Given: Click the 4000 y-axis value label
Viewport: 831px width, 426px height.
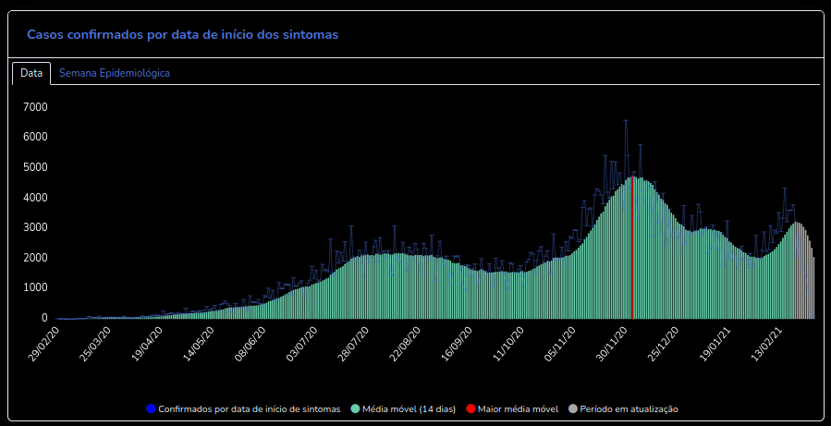Looking at the screenshot, I should tap(35, 198).
